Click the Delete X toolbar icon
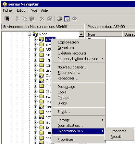The image size is (135, 144). pos(42,19)
